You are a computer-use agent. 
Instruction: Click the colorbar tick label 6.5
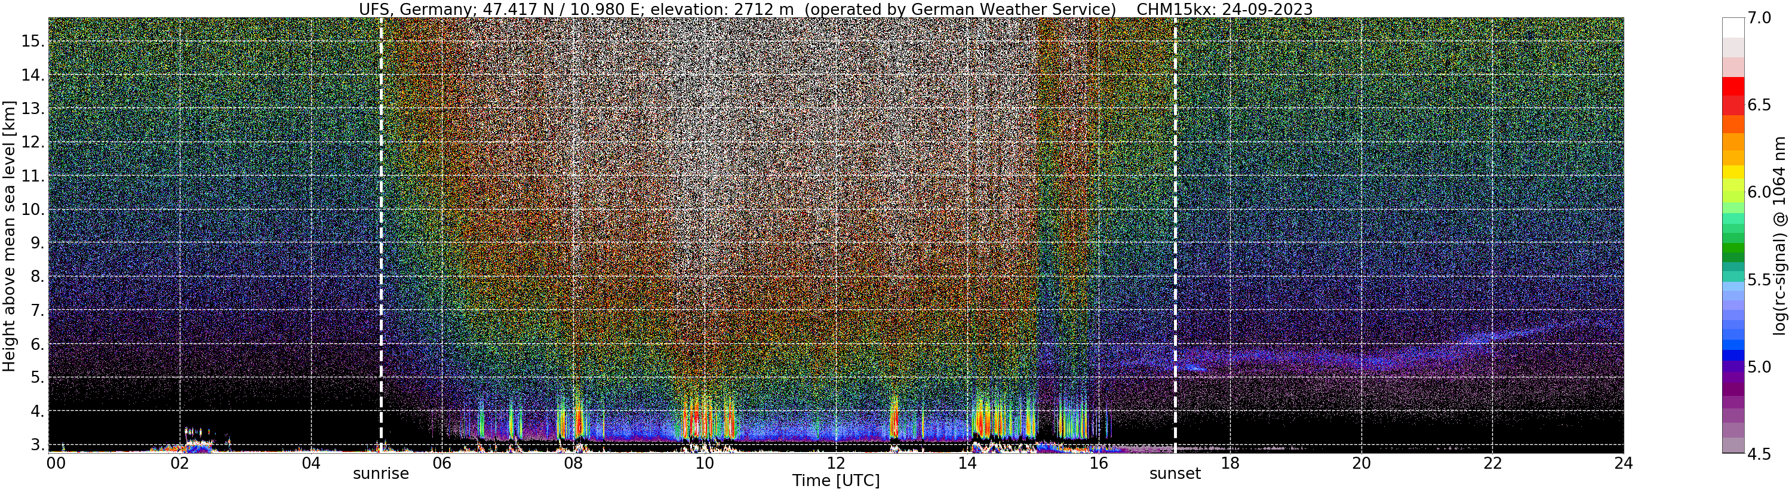tap(1759, 105)
